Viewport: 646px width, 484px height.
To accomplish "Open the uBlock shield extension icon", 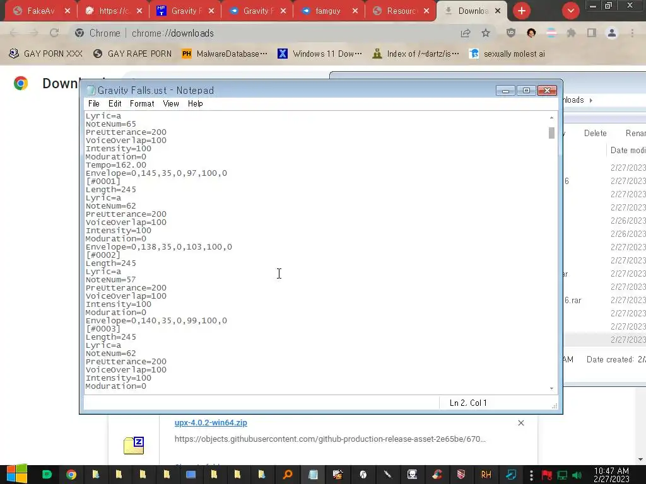I will 511,33.
